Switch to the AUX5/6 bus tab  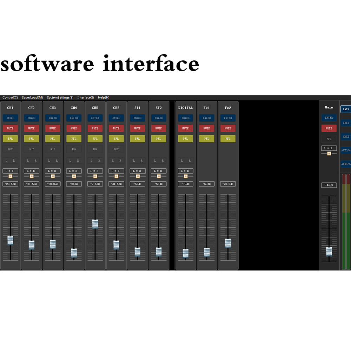tap(346, 164)
